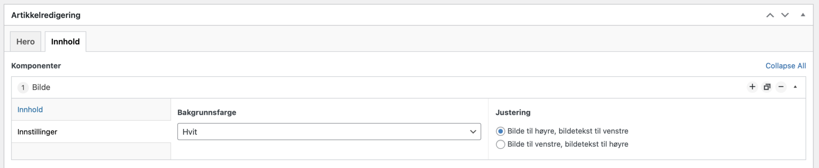
Task: Click the Bilde component title
Action: (x=41, y=87)
